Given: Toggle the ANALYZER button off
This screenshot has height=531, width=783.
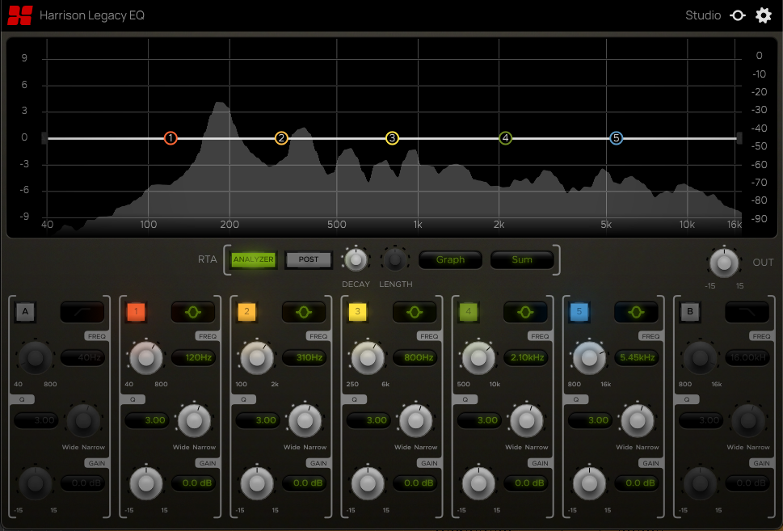Looking at the screenshot, I should pyautogui.click(x=253, y=259).
